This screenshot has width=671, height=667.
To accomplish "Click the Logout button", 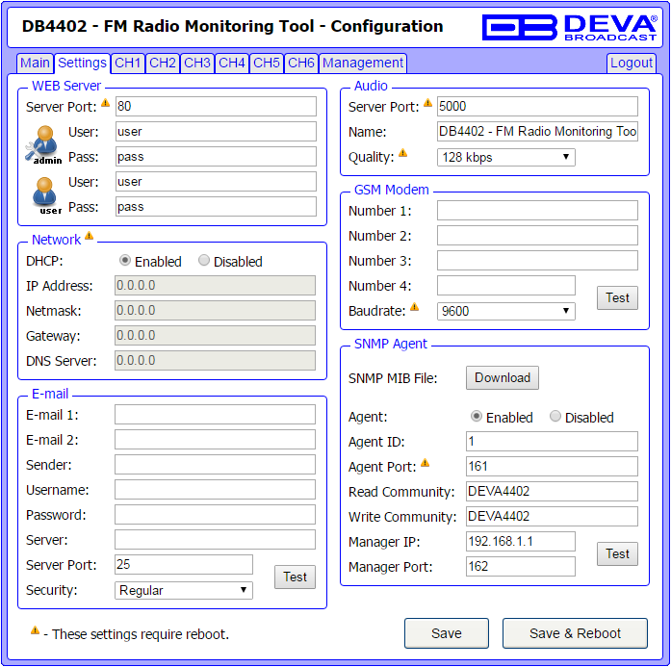I will [632, 63].
